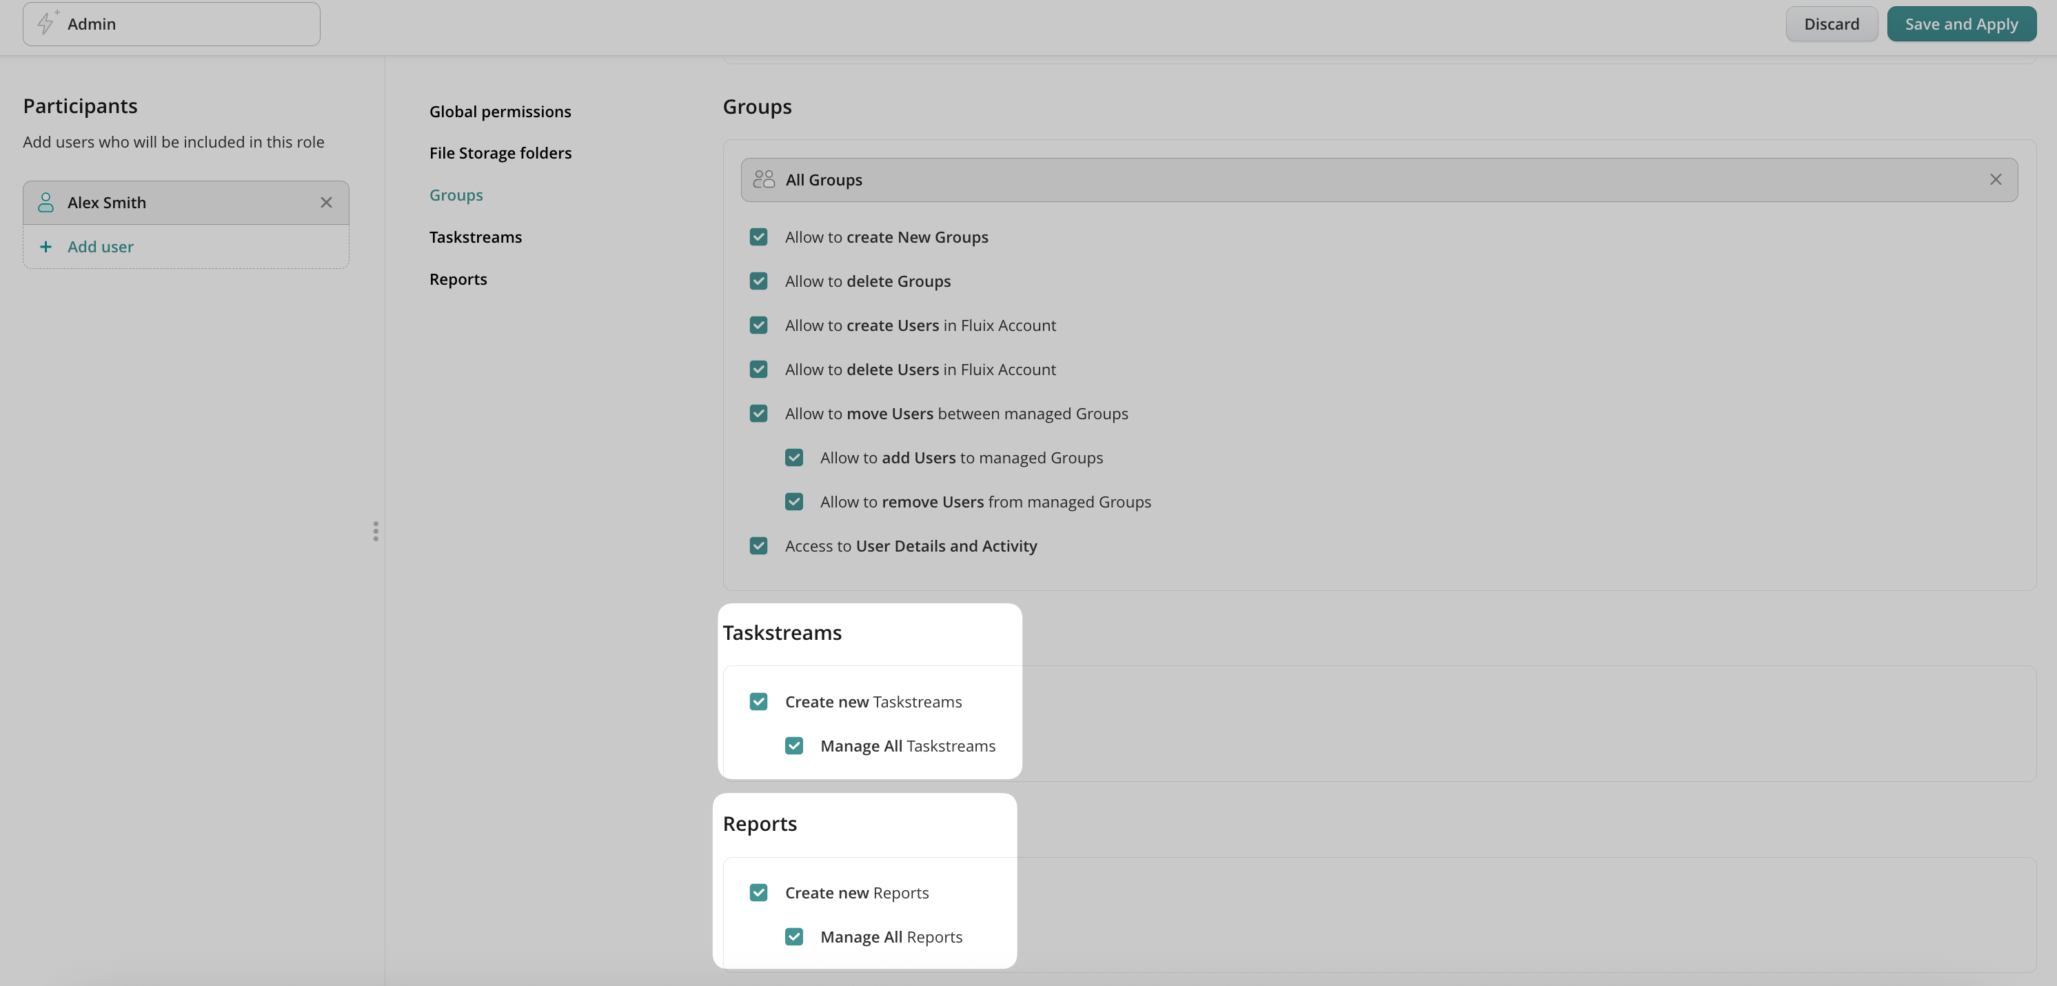Navigate to Taskstreams section in sidebar
This screenshot has height=986, width=2057.
pyautogui.click(x=475, y=237)
